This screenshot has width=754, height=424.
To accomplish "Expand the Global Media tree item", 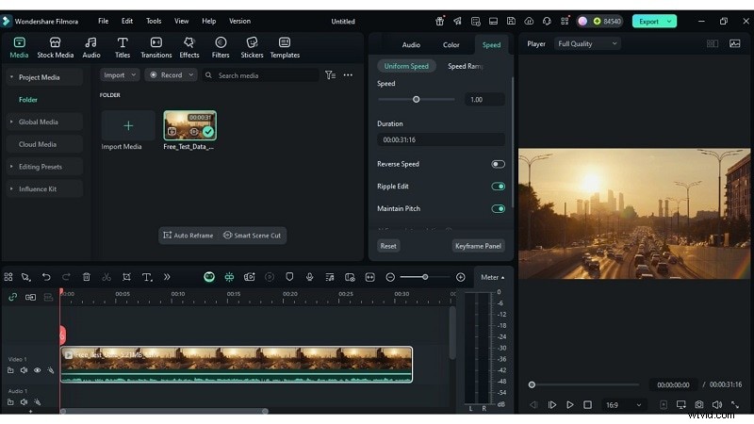I will point(11,122).
